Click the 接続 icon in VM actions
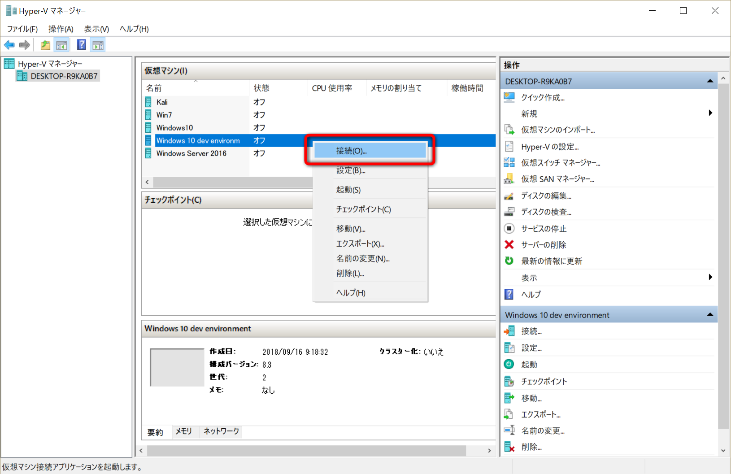The width and height of the screenshot is (731, 474). pyautogui.click(x=509, y=331)
